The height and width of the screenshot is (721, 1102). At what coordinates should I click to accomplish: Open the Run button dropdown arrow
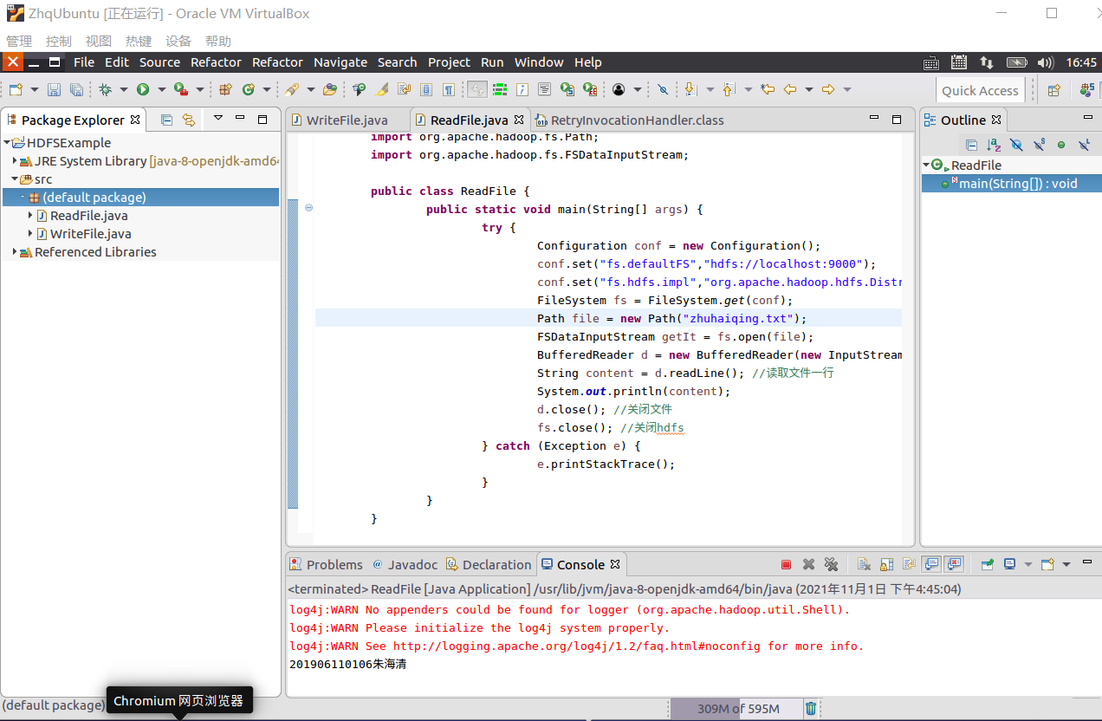point(161,89)
